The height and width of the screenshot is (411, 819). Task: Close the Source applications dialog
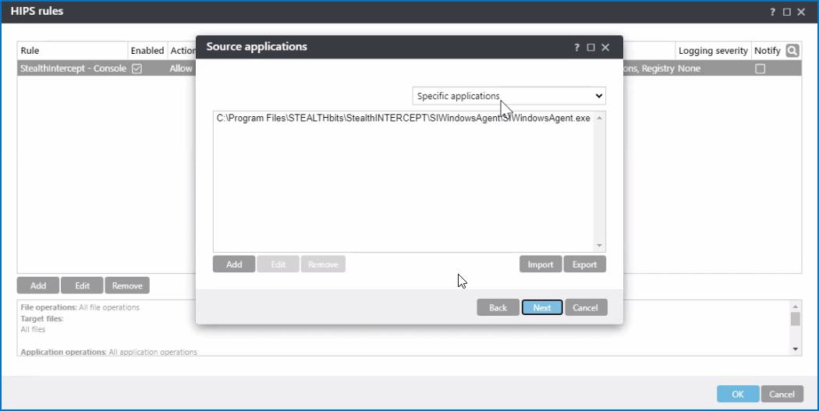[605, 48]
